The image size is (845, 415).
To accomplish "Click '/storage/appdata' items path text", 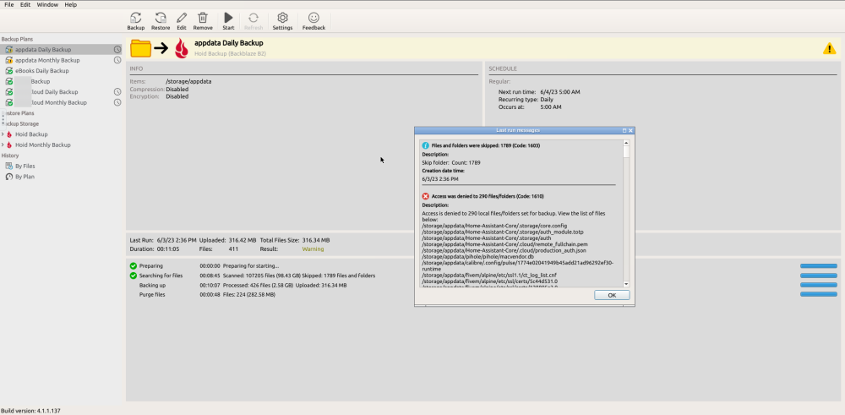I will tap(188, 81).
